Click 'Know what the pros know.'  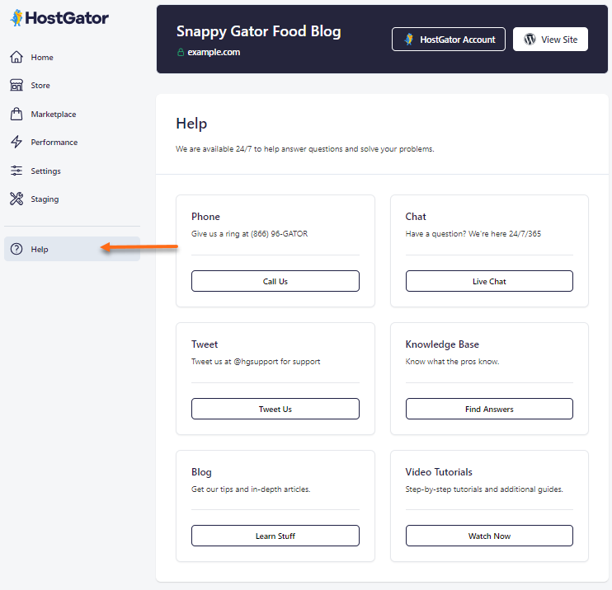452,362
